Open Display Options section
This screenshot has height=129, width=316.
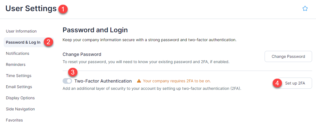pos(20,98)
